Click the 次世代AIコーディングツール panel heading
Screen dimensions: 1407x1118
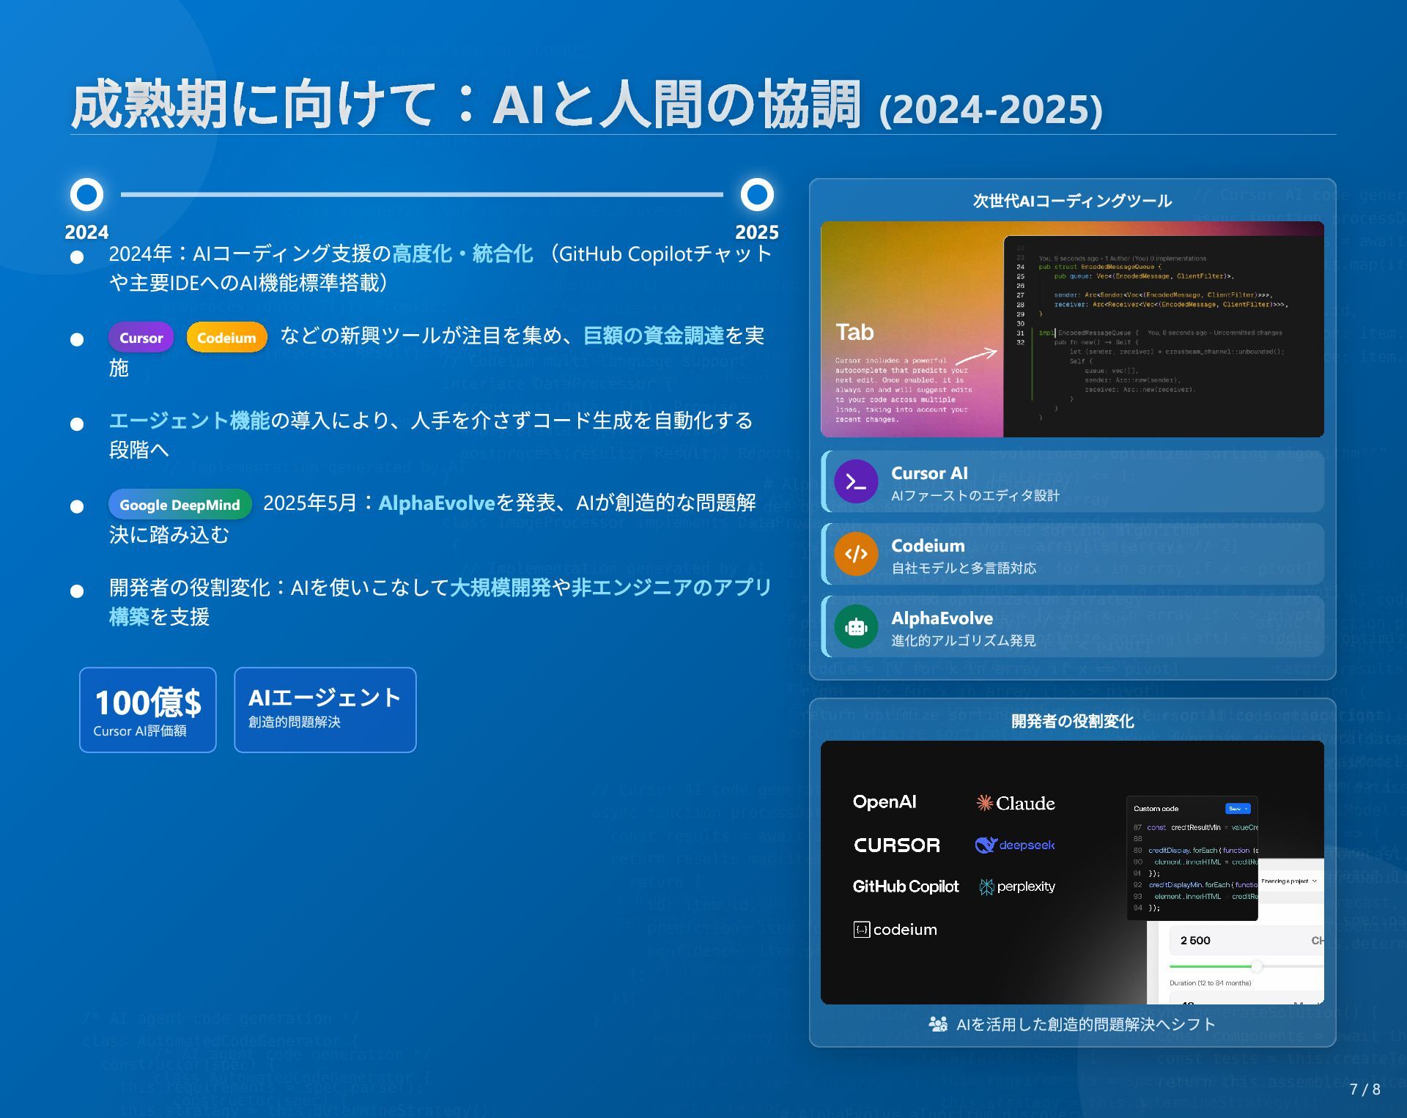point(1072,201)
